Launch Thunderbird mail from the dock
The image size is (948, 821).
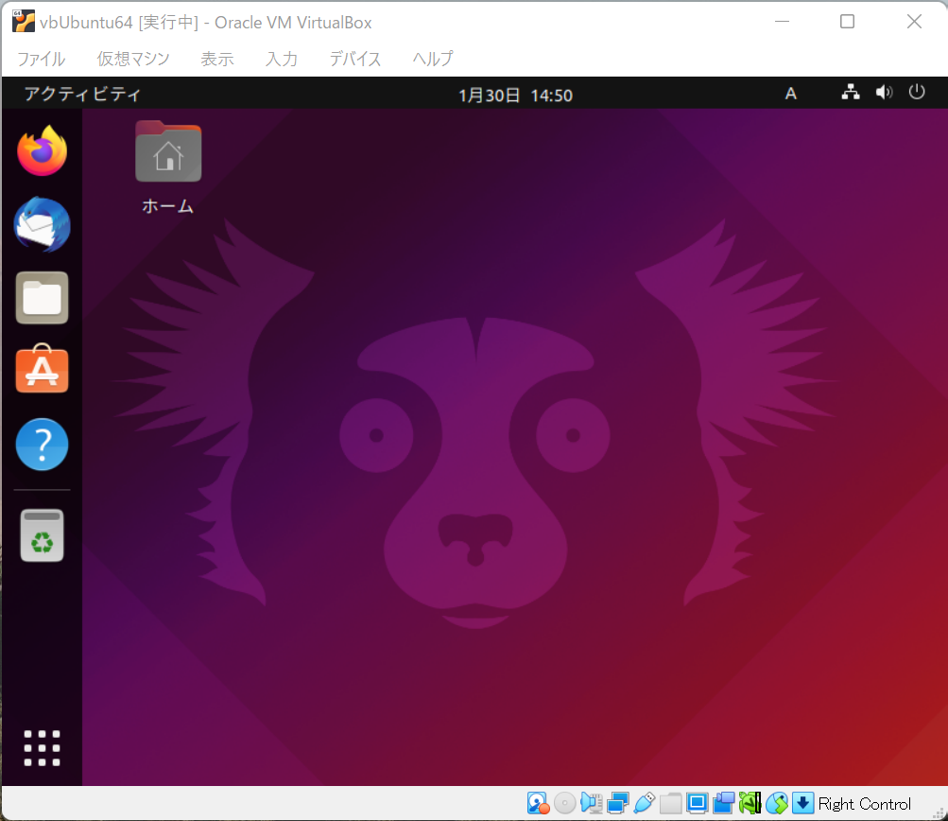point(42,224)
